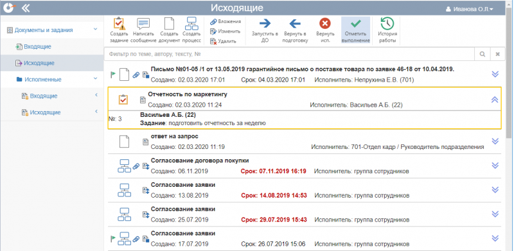Click overdue Срок: 07.11.2019 16:19
The width and height of the screenshot is (514, 251).
point(274,171)
